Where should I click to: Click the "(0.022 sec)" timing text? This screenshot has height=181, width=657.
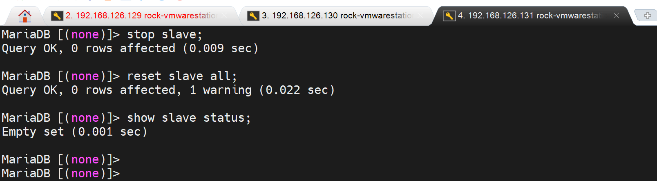[x=297, y=90]
